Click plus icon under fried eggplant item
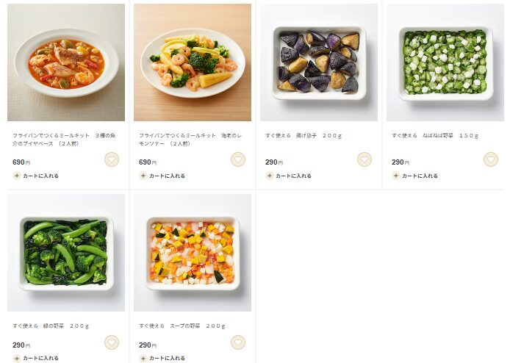The height and width of the screenshot is (363, 510). coord(270,176)
